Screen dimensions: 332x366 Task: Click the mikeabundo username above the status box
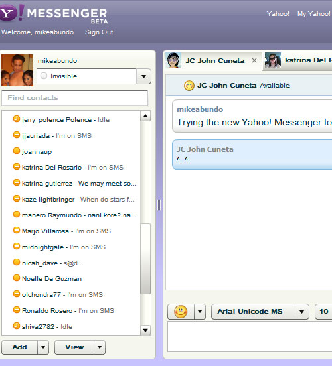[x=57, y=61]
